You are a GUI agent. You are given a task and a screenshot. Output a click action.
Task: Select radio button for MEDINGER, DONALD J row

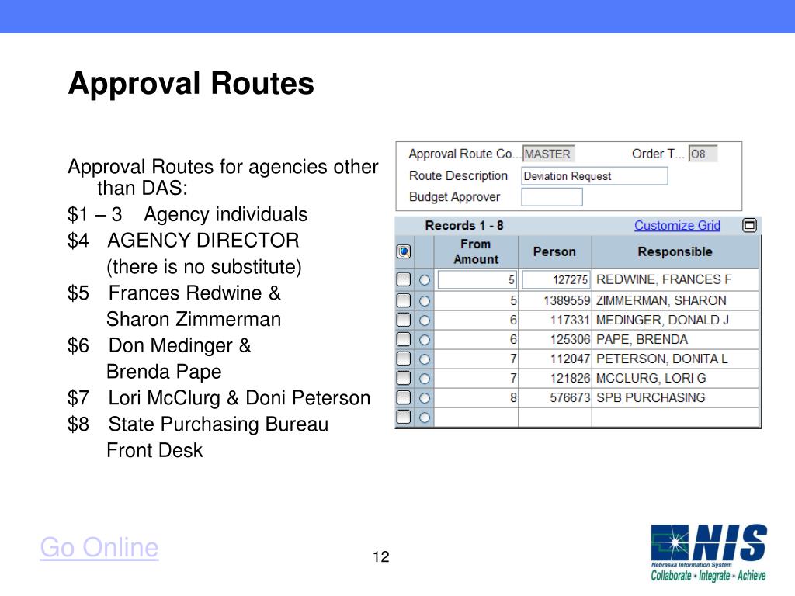coord(425,321)
